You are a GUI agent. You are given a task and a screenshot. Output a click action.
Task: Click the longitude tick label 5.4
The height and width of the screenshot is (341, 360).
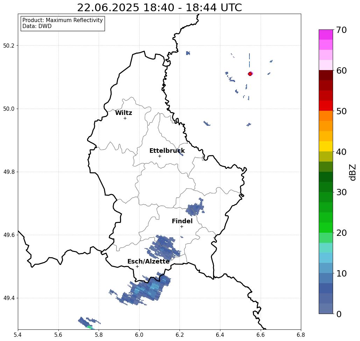18,335
